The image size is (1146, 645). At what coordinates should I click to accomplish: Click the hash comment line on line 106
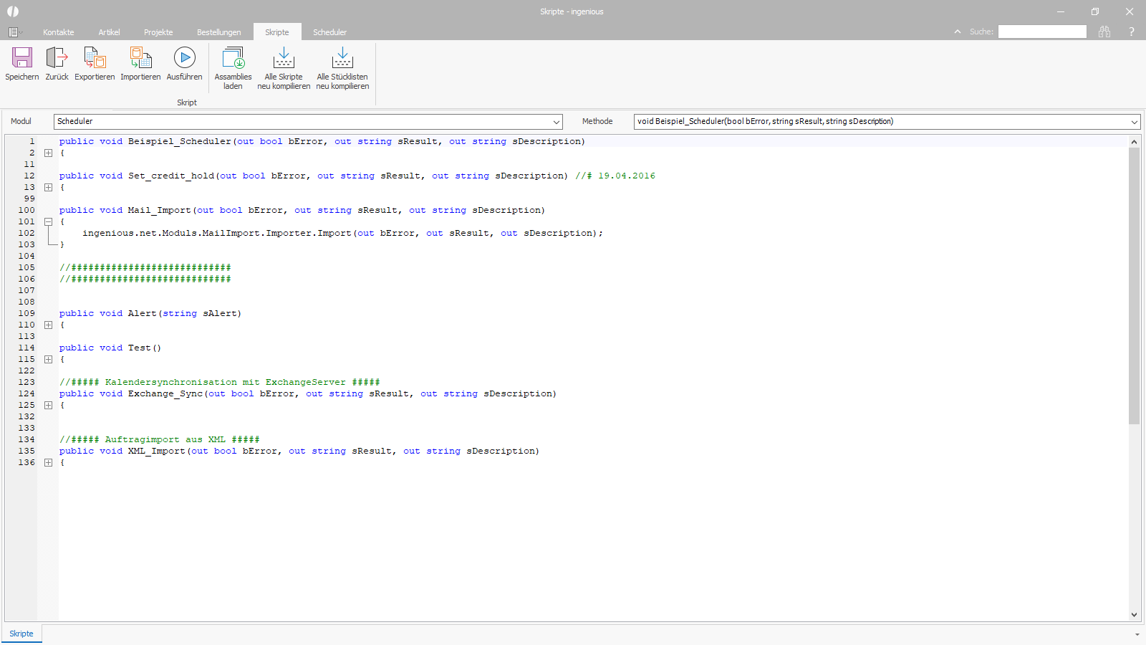pyautogui.click(x=145, y=279)
